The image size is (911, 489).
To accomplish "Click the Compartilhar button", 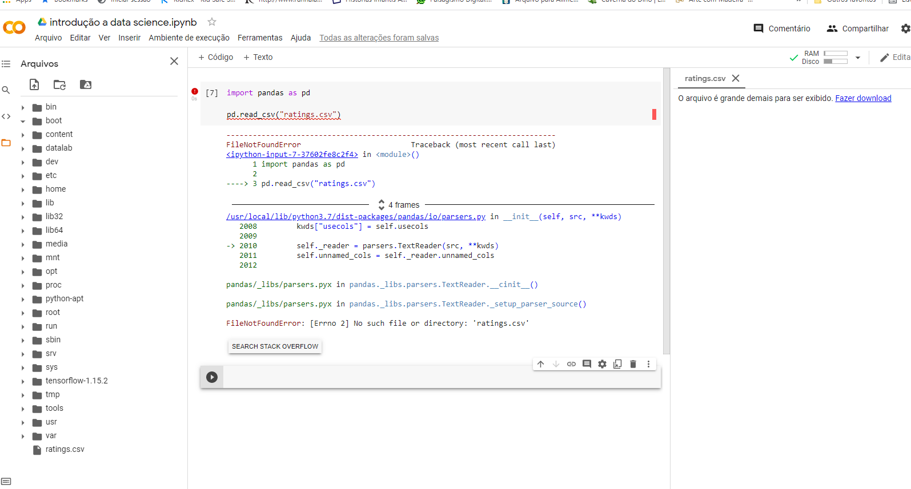I will (858, 29).
